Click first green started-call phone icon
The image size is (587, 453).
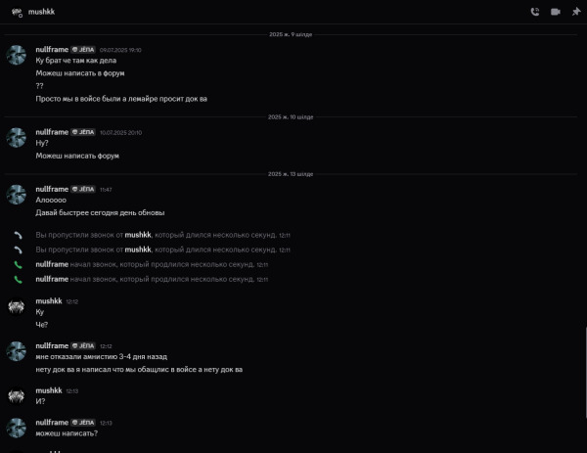coord(18,265)
